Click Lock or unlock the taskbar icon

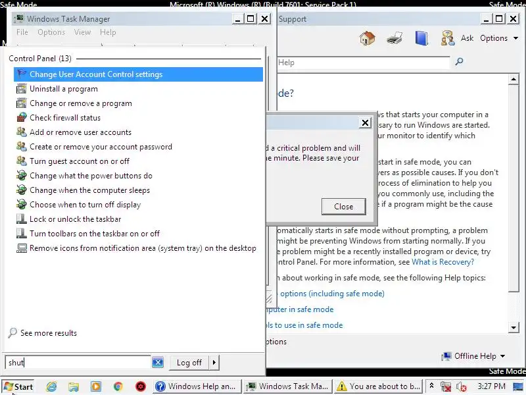[x=22, y=219]
